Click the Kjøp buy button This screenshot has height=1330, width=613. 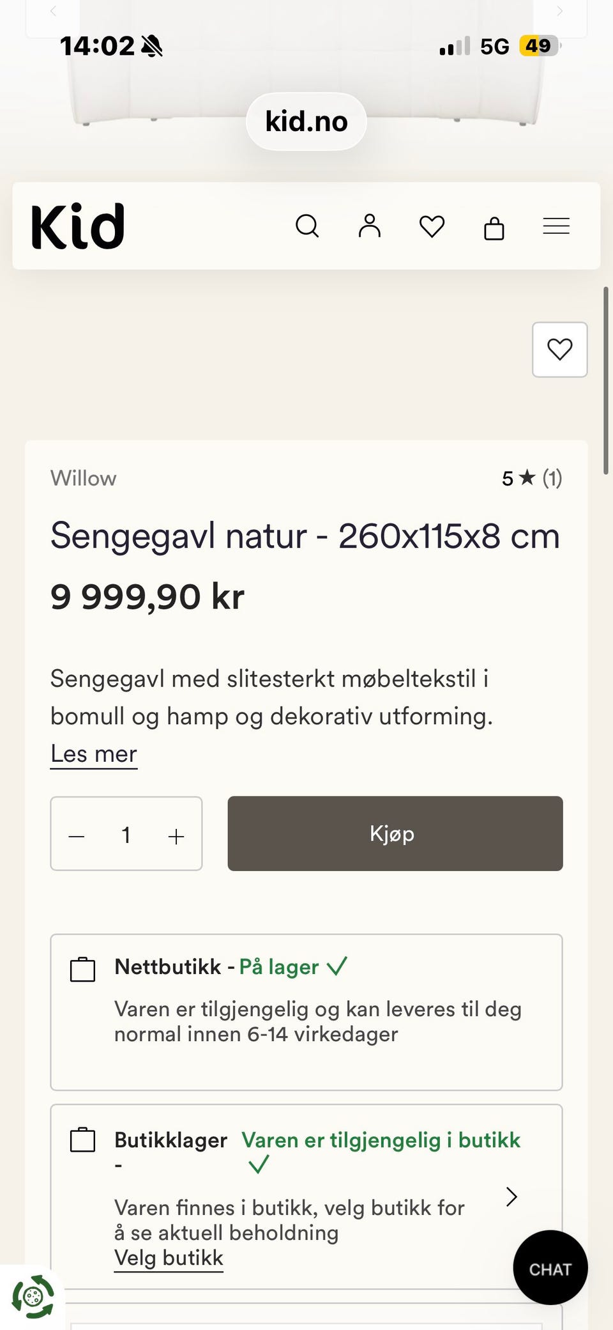point(395,833)
